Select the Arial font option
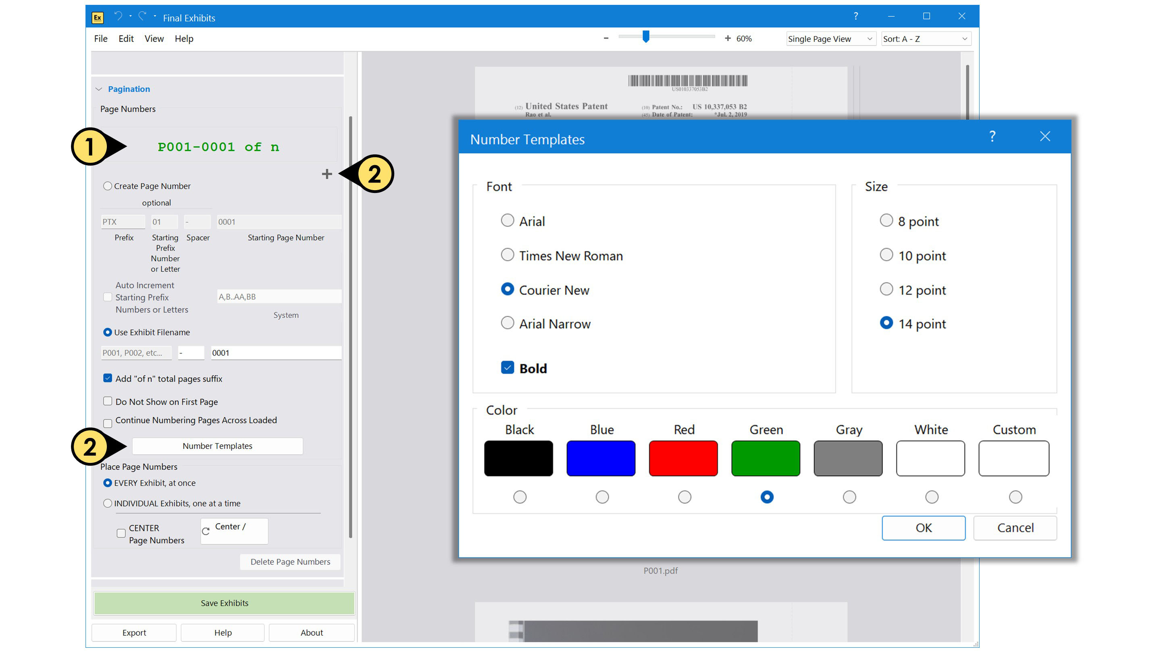Viewport: 1161px width, 651px height. [508, 220]
